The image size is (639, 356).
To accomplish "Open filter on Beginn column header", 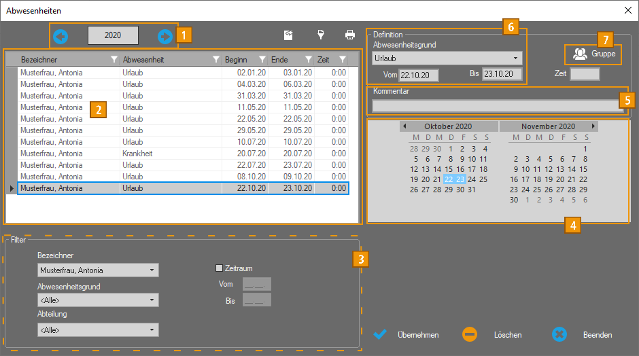I will (x=262, y=60).
